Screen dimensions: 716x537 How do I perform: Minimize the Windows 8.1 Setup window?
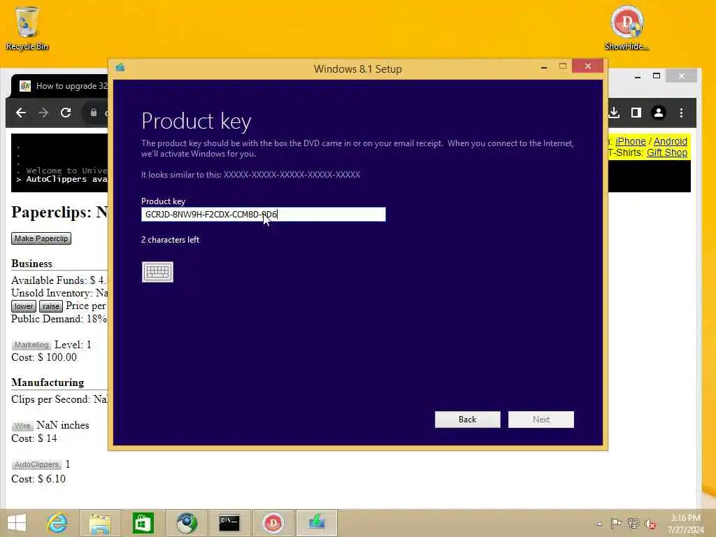pos(544,67)
